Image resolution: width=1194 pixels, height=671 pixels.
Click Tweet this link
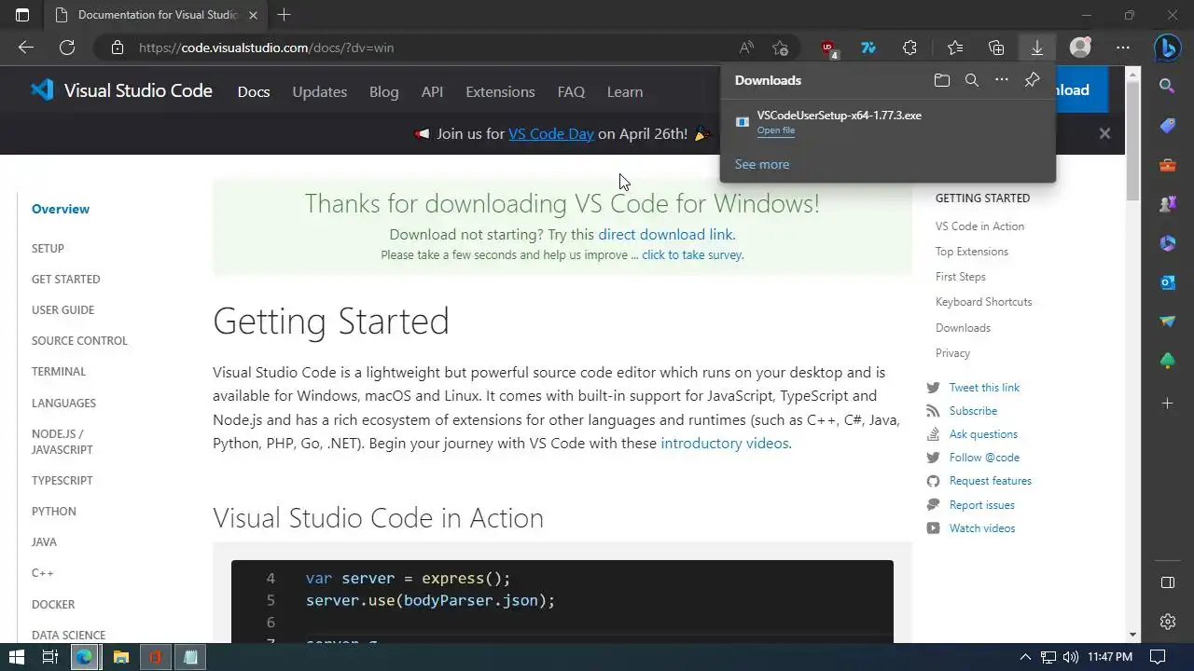pos(984,387)
